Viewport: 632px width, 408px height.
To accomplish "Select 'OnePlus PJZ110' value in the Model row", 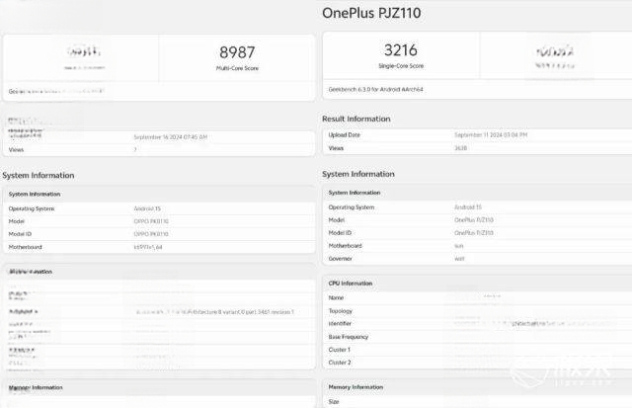I will (x=474, y=220).
